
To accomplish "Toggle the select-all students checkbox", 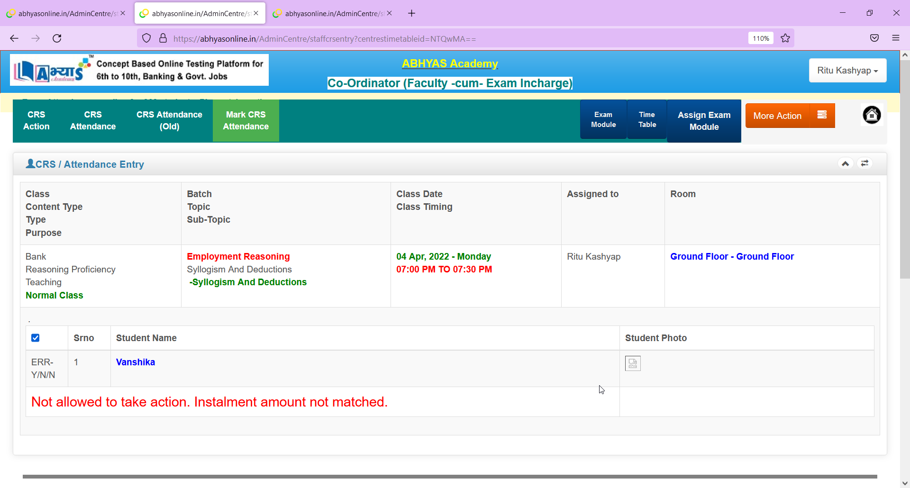I will pyautogui.click(x=36, y=338).
